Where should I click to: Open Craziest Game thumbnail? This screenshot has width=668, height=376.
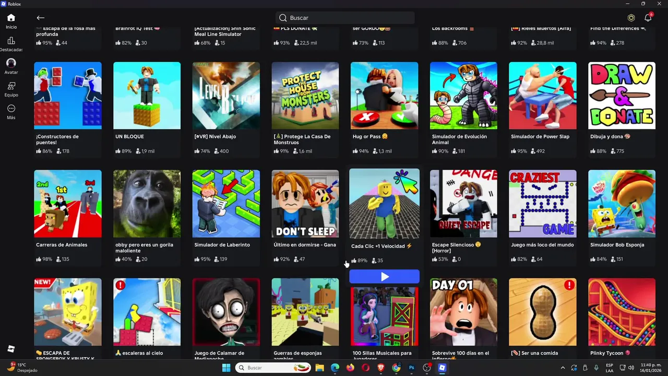pyautogui.click(x=543, y=204)
